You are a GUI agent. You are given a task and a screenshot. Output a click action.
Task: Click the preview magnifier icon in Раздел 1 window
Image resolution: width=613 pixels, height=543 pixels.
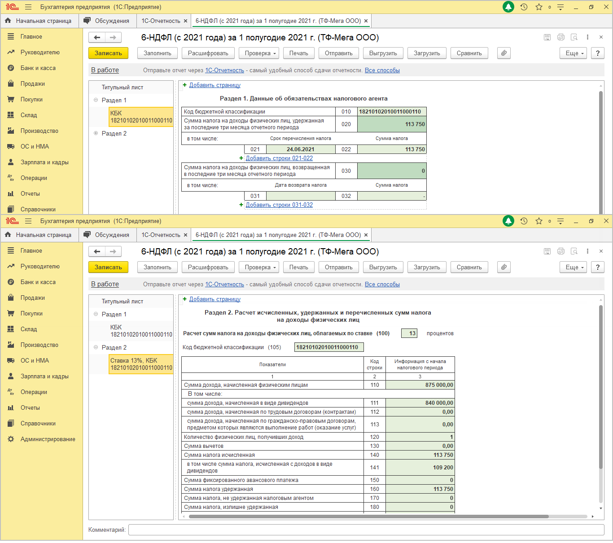pyautogui.click(x=574, y=37)
